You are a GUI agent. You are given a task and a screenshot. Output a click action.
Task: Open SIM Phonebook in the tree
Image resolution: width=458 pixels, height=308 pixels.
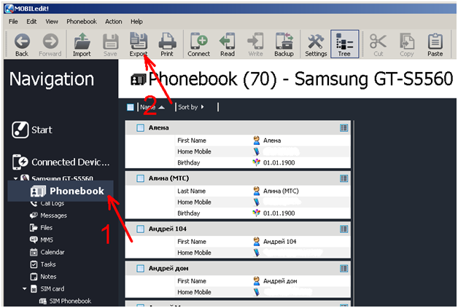(66, 301)
